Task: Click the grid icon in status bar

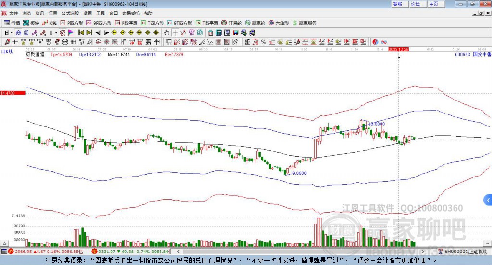Action: pos(4,252)
